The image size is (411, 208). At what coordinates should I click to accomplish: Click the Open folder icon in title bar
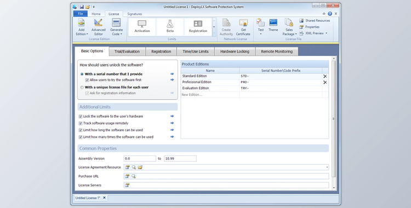pos(88,7)
